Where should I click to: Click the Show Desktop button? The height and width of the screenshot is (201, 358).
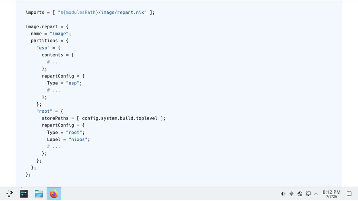pos(349,194)
